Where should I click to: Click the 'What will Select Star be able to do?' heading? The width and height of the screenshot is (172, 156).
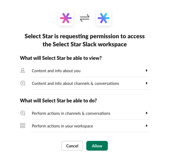tap(58, 101)
